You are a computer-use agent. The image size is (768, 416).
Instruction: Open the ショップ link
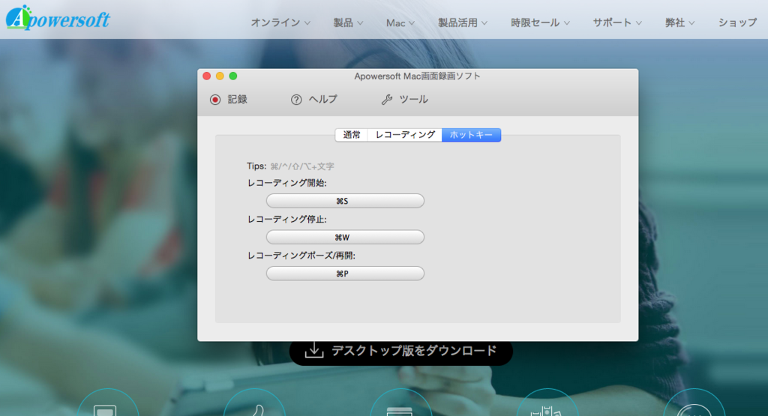738,22
